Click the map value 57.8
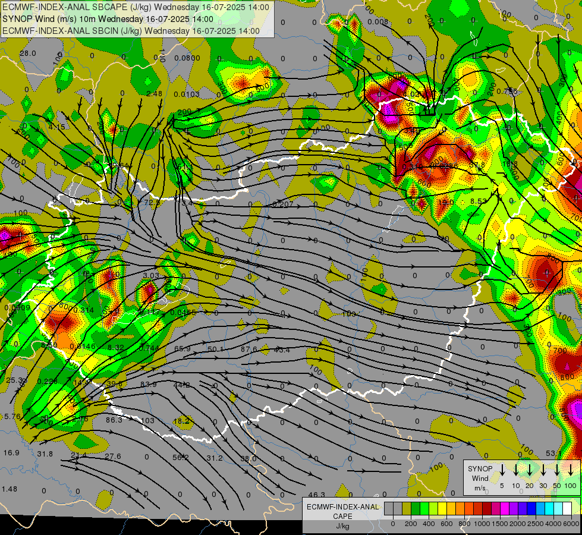Viewport: 582px width, 535px height. [477, 165]
